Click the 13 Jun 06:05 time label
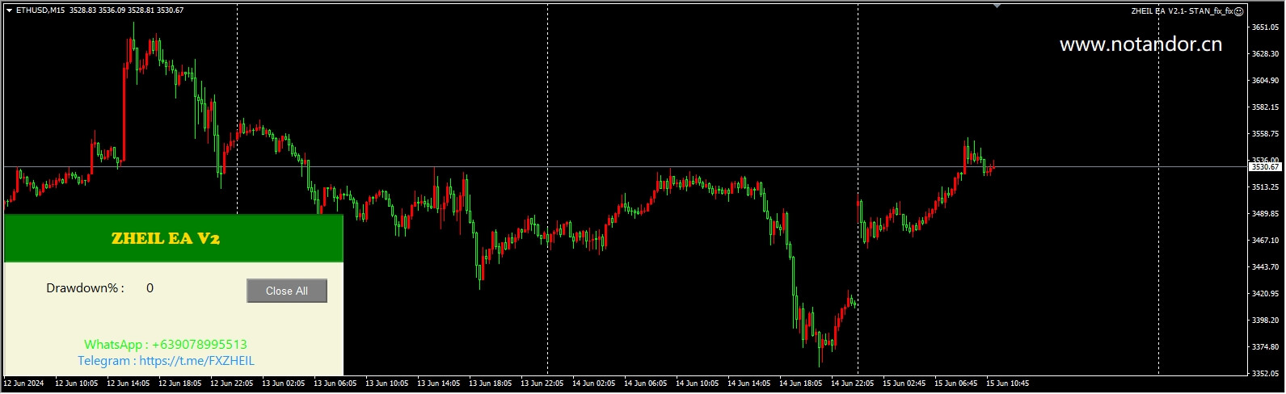This screenshot has height=394, width=1286. click(x=335, y=384)
